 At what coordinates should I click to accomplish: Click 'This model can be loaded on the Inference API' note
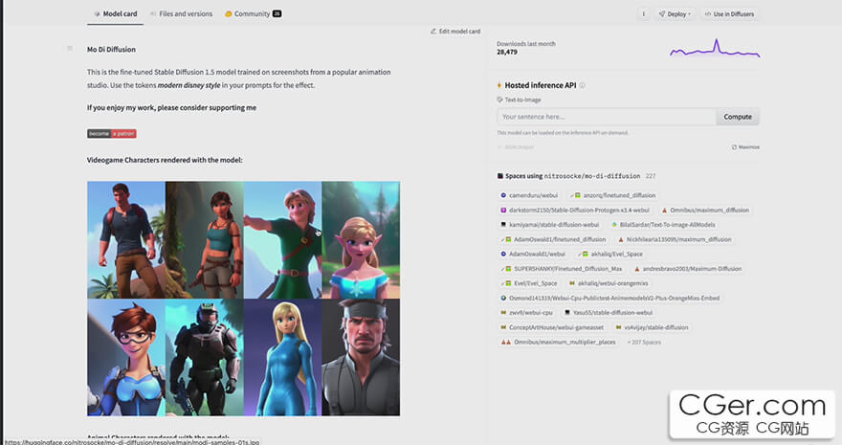[563, 133]
